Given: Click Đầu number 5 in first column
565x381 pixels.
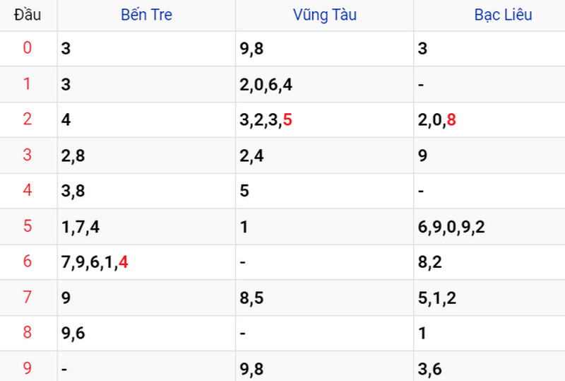Looking at the screenshot, I should tap(28, 226).
